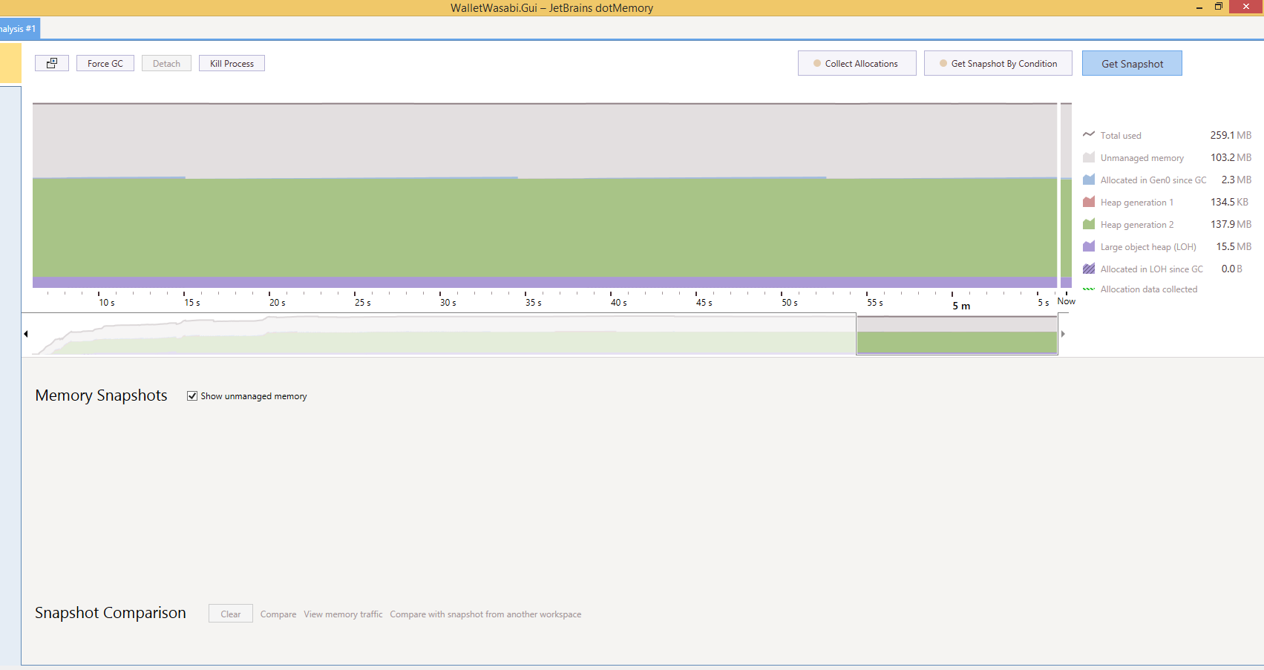Close the dotMemory window
1264x670 pixels.
pyautogui.click(x=1246, y=7)
